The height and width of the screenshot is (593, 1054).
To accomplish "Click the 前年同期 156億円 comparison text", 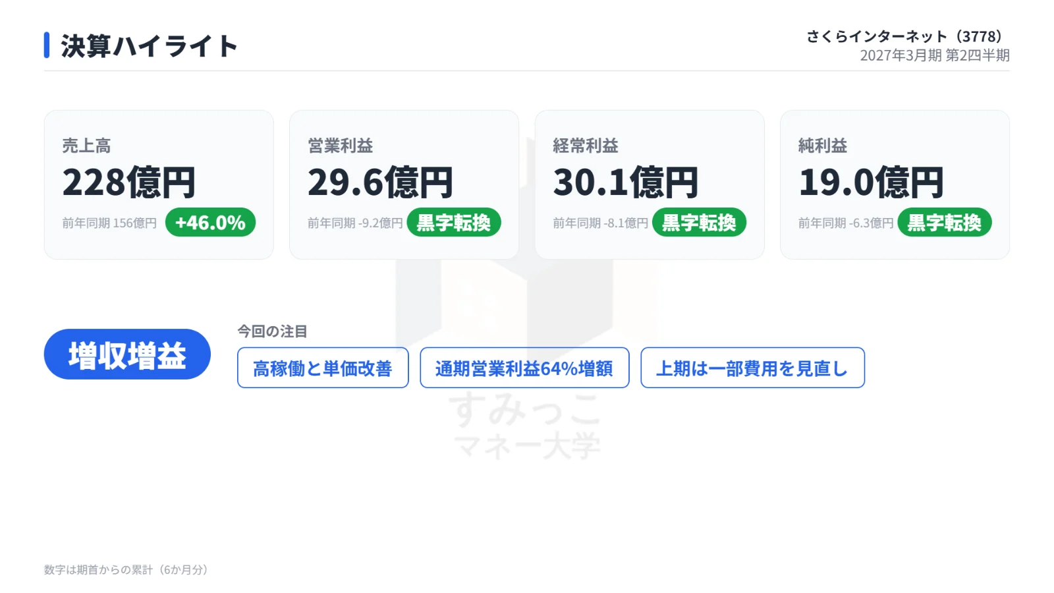I will click(x=109, y=223).
